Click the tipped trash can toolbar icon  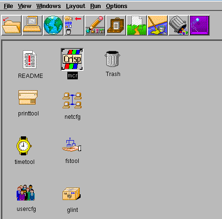click(178, 25)
